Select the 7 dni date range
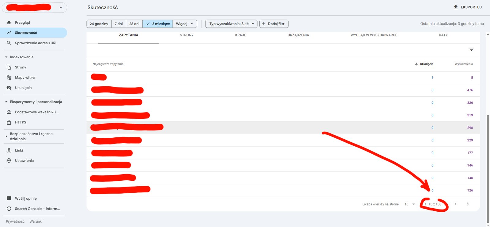 (x=119, y=24)
